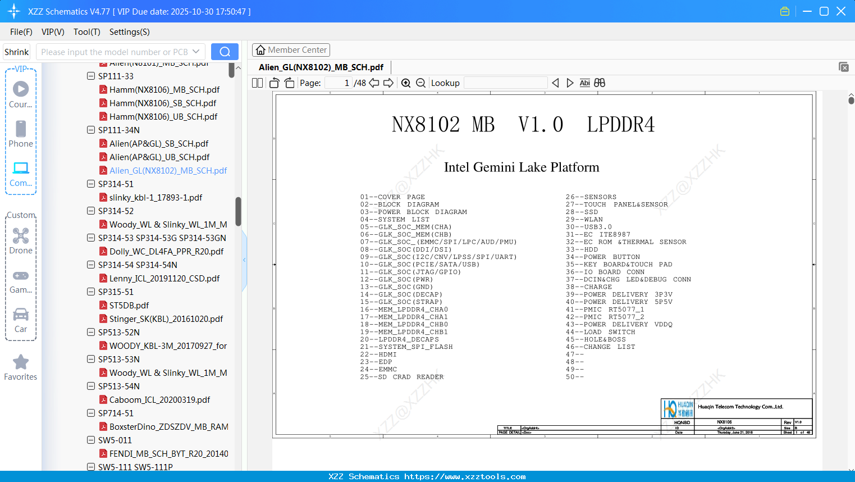
Task: Open Hamm(NX8106)_UB_SCH.pdf
Action: click(x=163, y=116)
